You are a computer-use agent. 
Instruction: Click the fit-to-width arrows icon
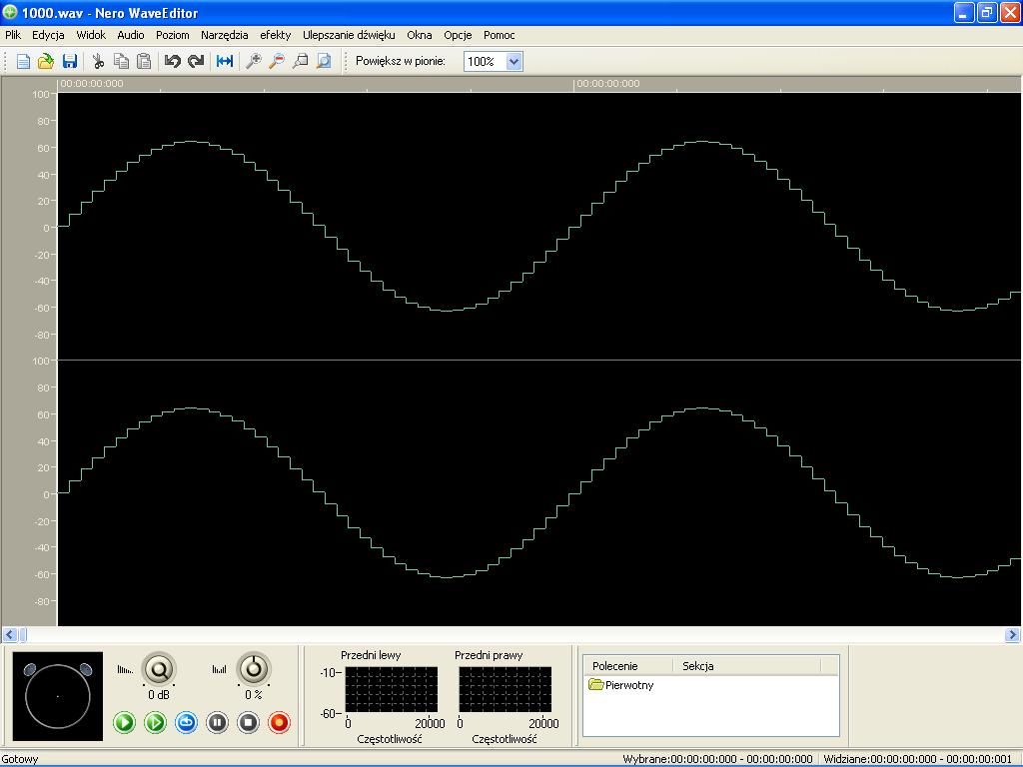(225, 61)
